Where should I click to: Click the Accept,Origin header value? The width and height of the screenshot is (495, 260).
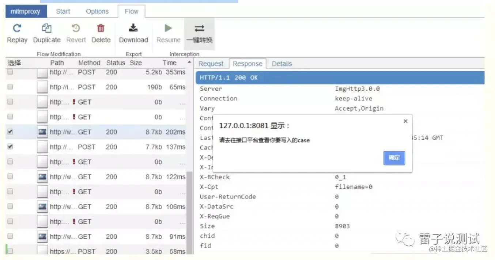pos(359,108)
